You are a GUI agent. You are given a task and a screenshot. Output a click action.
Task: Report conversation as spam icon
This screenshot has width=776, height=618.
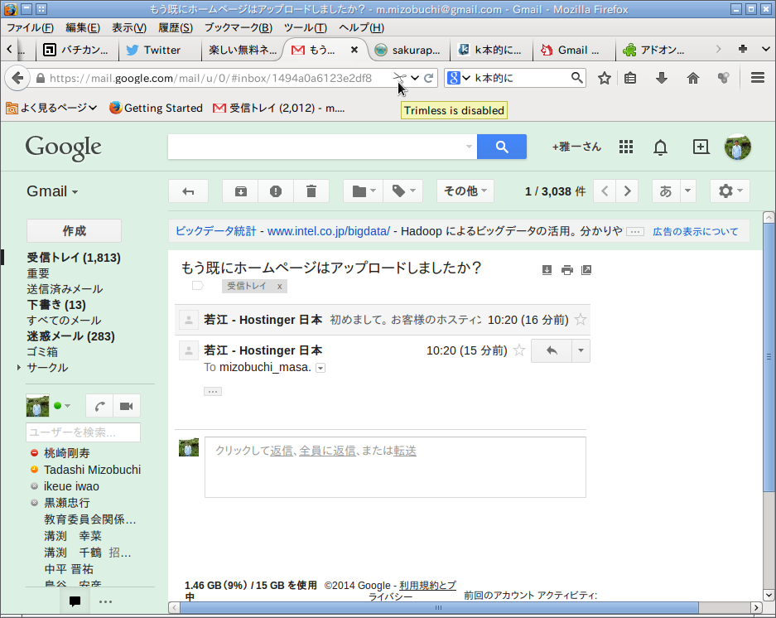(x=276, y=191)
